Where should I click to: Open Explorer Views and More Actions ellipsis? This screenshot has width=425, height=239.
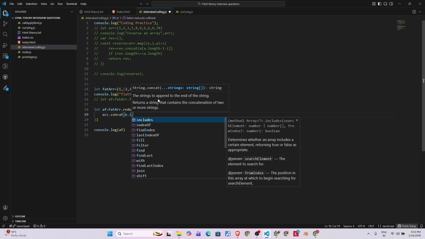point(71,12)
